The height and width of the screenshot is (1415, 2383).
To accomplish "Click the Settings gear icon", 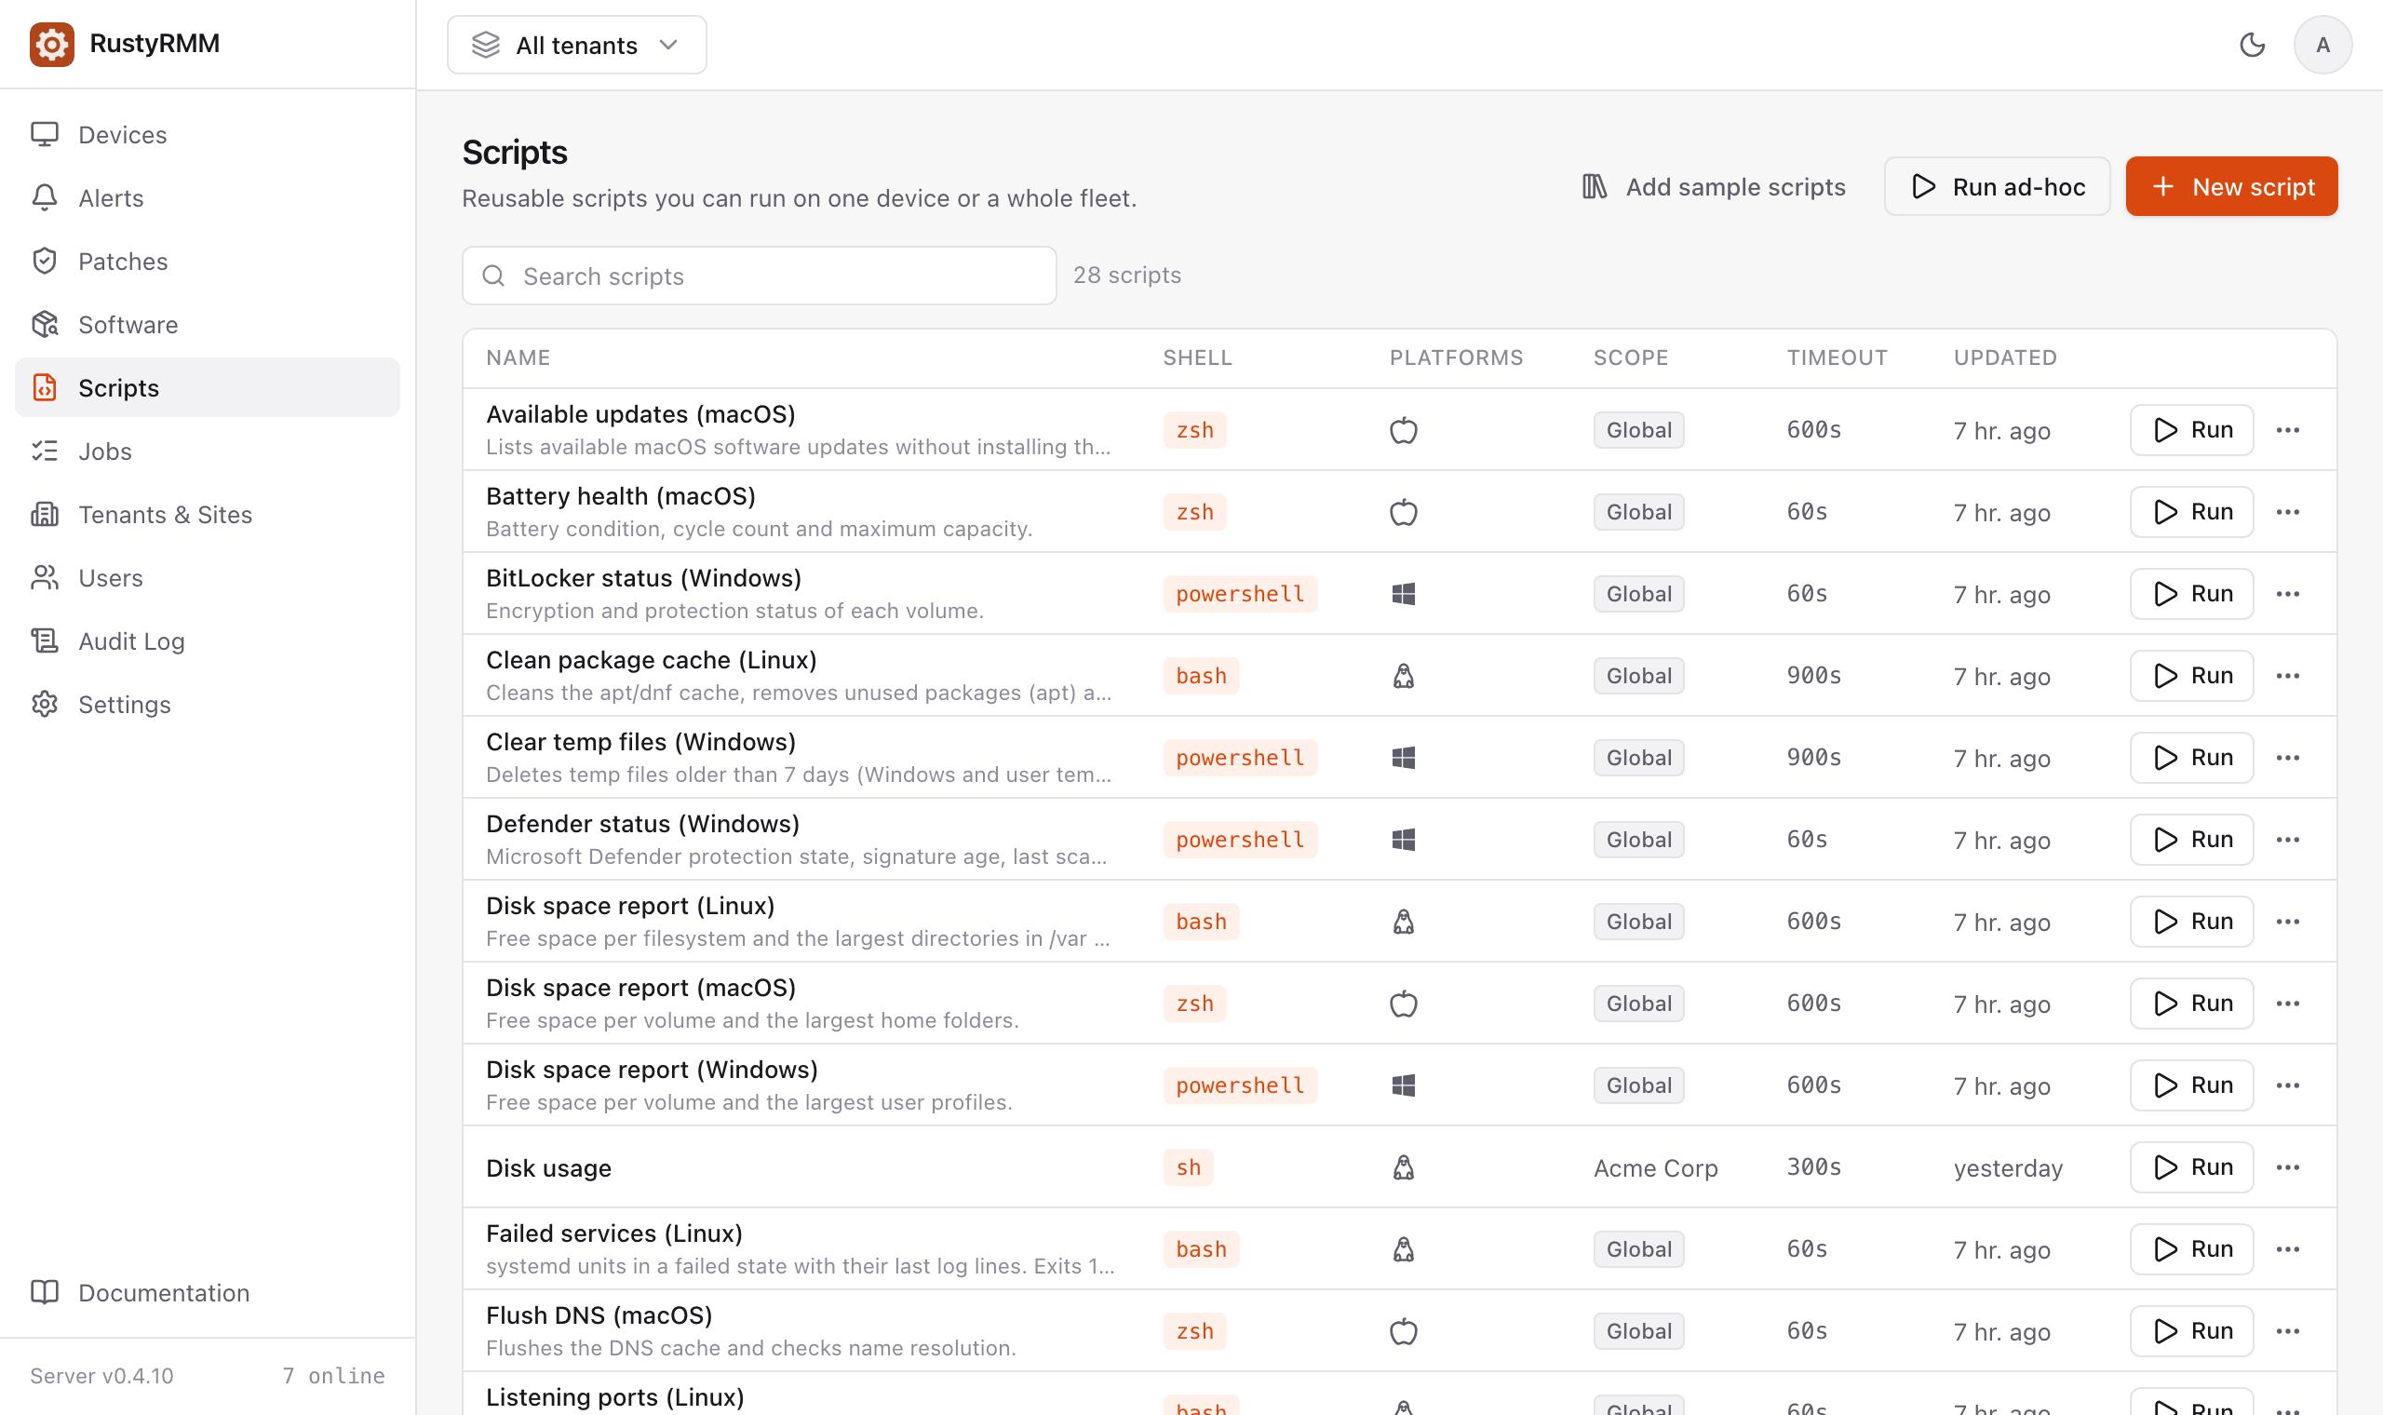I will click(x=45, y=704).
